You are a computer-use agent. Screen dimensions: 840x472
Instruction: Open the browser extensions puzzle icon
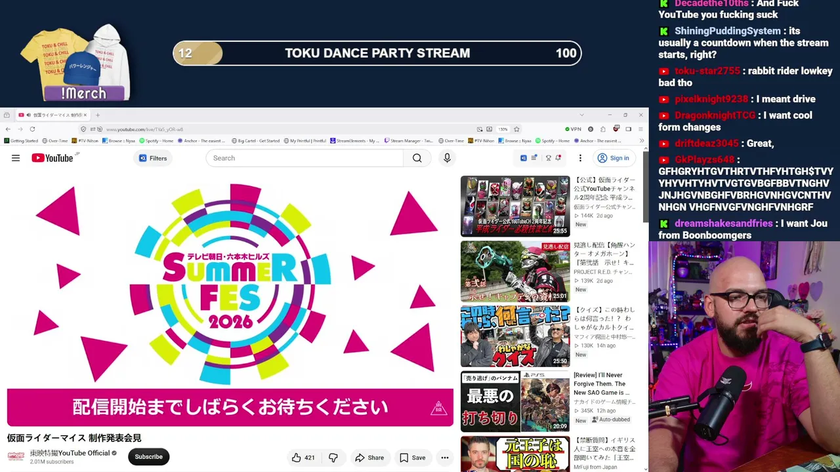(x=603, y=129)
